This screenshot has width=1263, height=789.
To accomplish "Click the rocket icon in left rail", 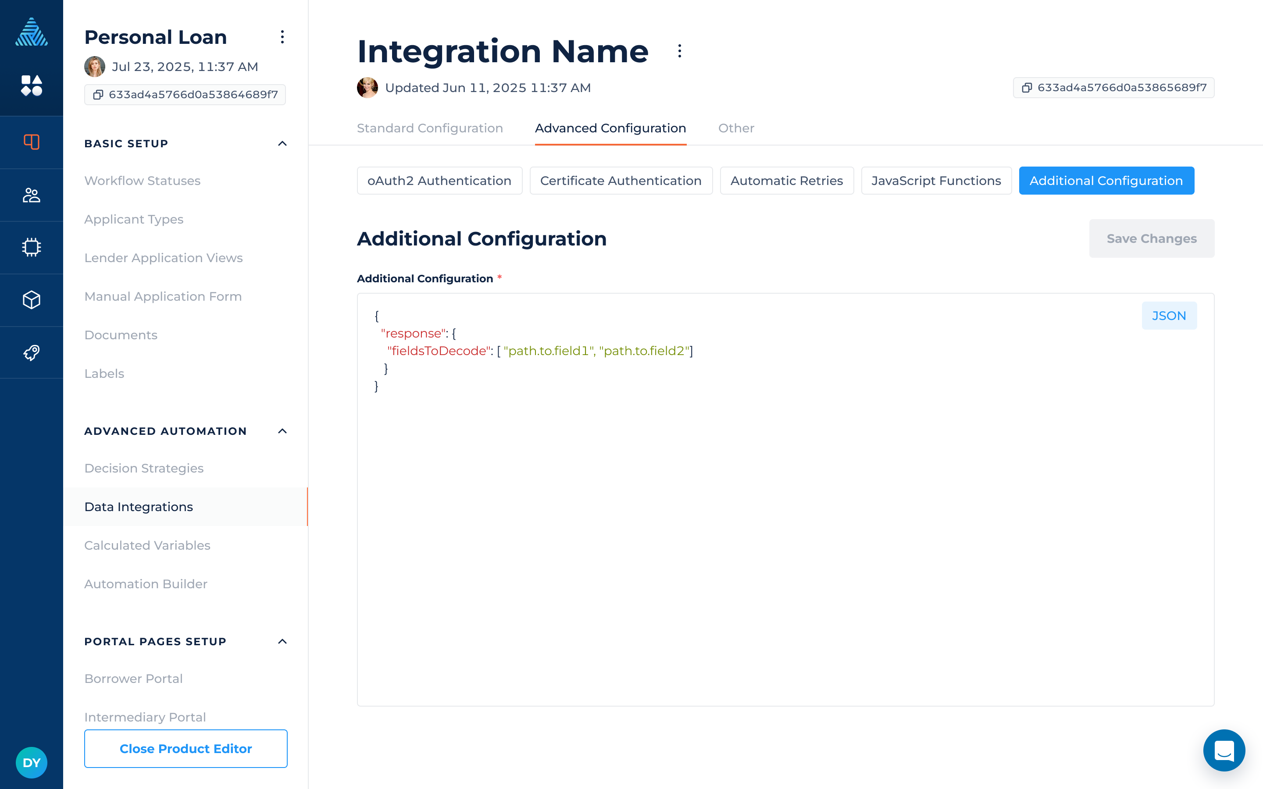I will point(31,353).
